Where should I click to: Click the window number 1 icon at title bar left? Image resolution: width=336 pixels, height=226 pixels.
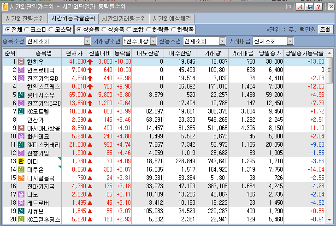point(5,7)
